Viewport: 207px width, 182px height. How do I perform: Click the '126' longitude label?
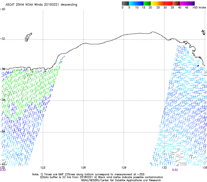point(83,168)
